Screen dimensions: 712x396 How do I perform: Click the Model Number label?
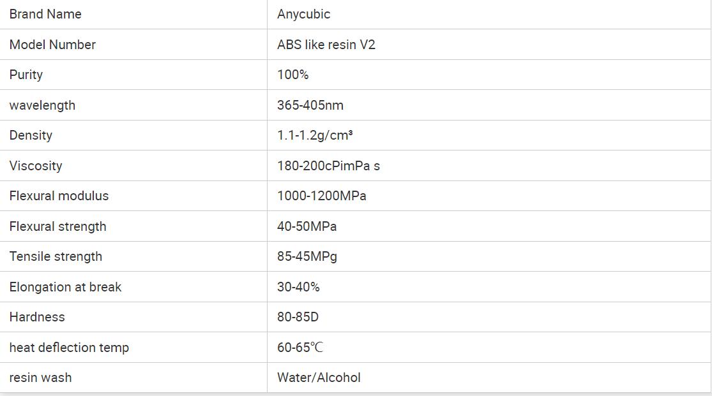pyautogui.click(x=52, y=45)
